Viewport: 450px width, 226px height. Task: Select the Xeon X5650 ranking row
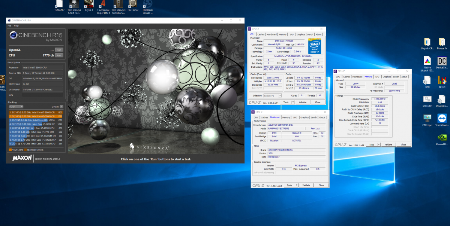(x=36, y=120)
